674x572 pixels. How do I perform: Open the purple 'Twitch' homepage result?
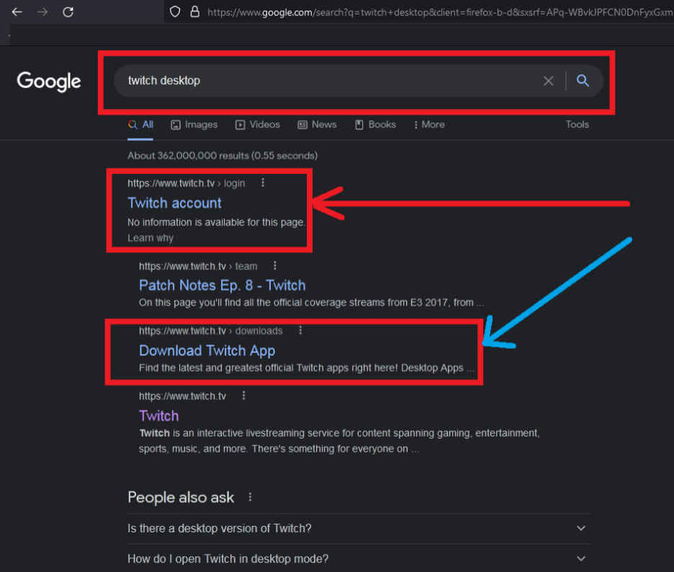pyautogui.click(x=158, y=416)
